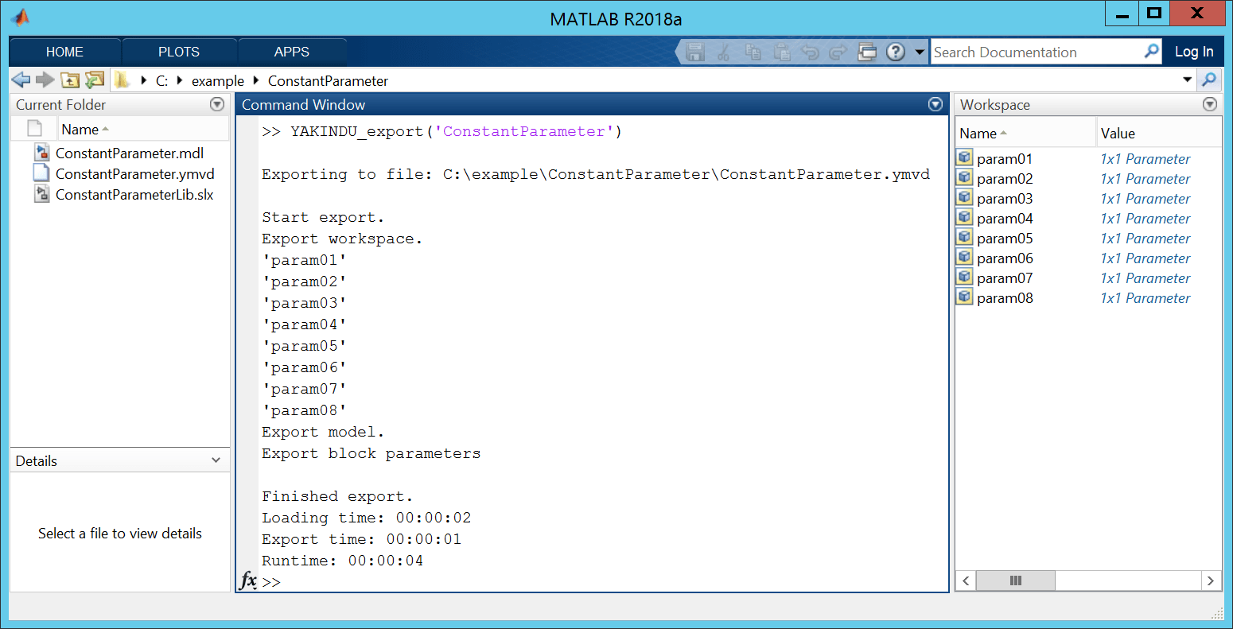Viewport: 1233px width, 629px height.
Task: Click the Workspace scrollbar right arrow
Action: click(x=1211, y=580)
